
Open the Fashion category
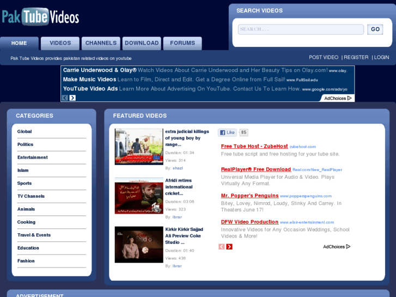click(x=26, y=261)
